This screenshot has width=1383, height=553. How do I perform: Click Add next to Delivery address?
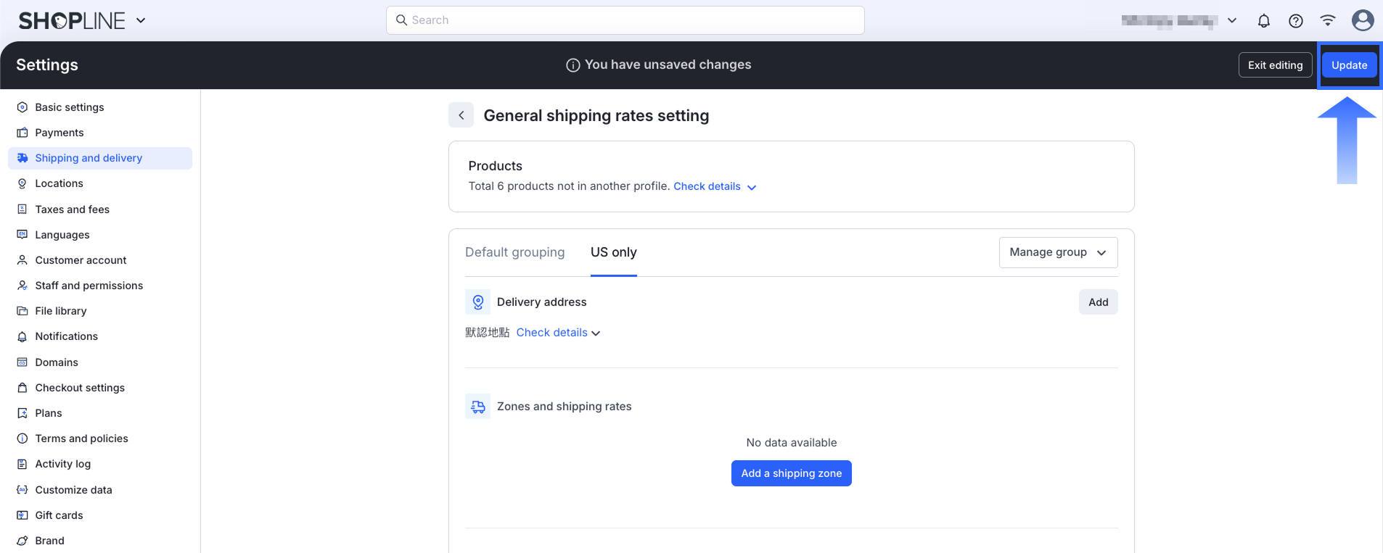coord(1097,302)
